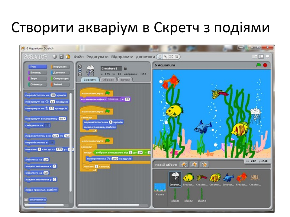This screenshot has width=290, height=217.
Task: Open the Редагувати menu
Action: [98, 57]
